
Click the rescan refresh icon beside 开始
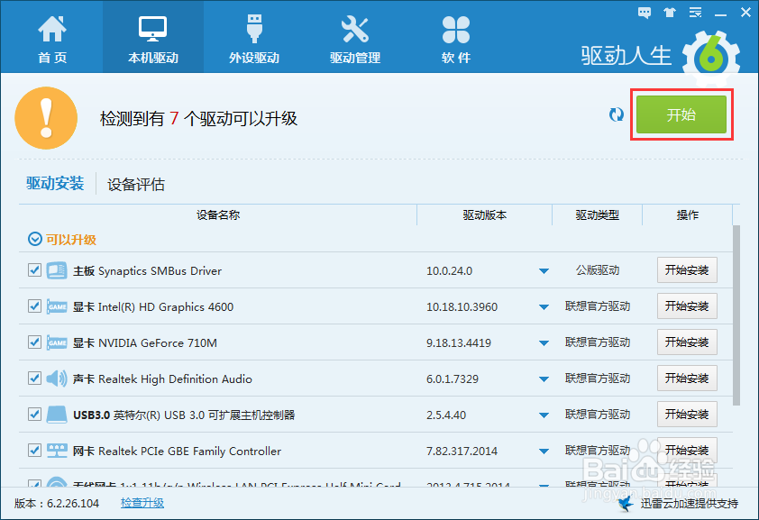point(616,114)
